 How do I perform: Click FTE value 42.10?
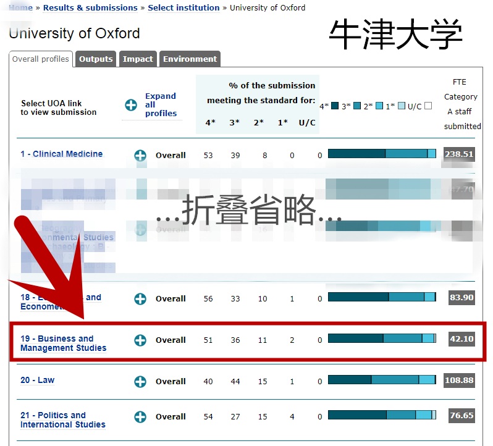pyautogui.click(x=461, y=339)
